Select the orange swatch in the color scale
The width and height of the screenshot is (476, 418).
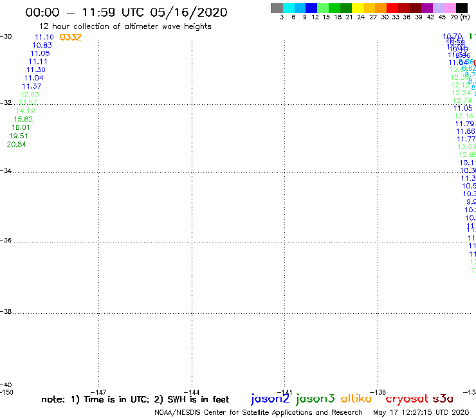click(381, 8)
